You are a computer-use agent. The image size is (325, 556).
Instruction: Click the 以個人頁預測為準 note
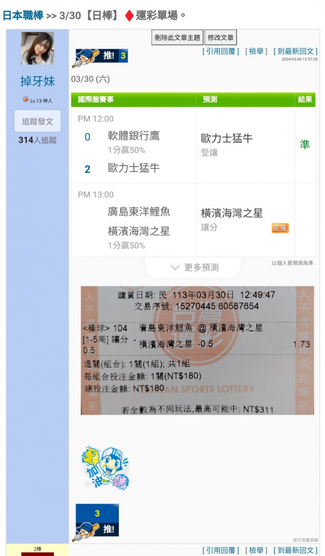(292, 263)
